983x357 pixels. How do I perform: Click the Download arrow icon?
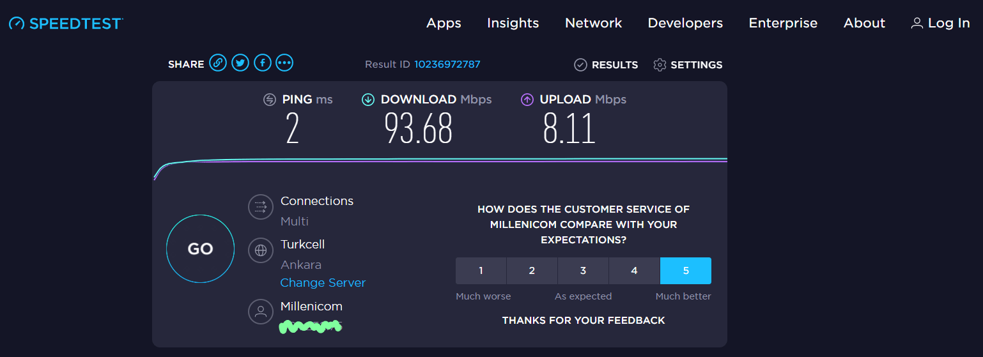click(368, 100)
